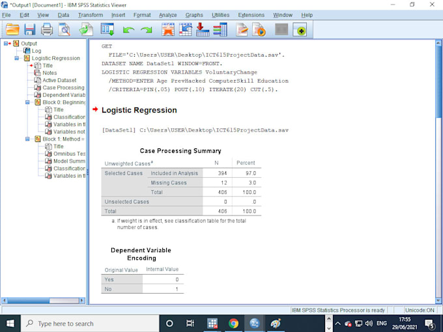The image size is (443, 332).
Task: Click the 'Unselected Cases' row label
Action: [126, 202]
